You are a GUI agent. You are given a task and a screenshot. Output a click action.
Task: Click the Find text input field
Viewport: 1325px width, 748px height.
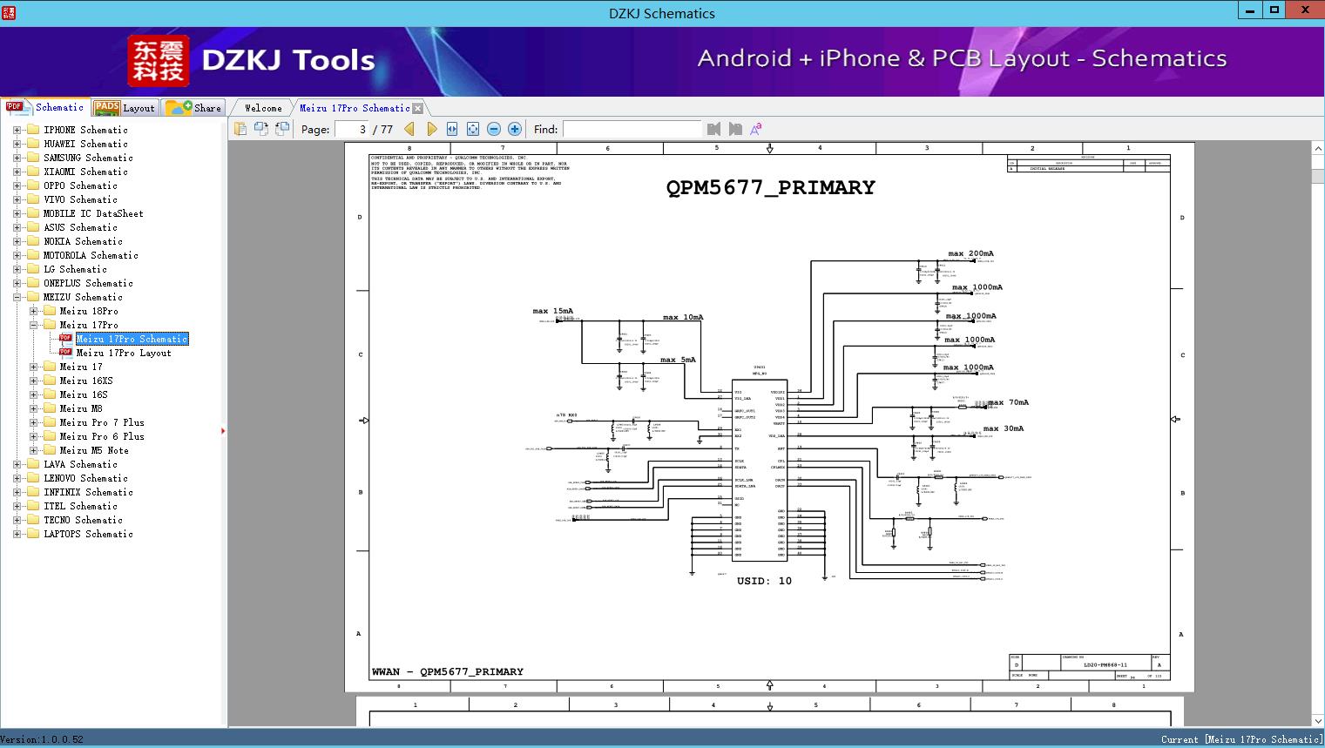(x=632, y=129)
